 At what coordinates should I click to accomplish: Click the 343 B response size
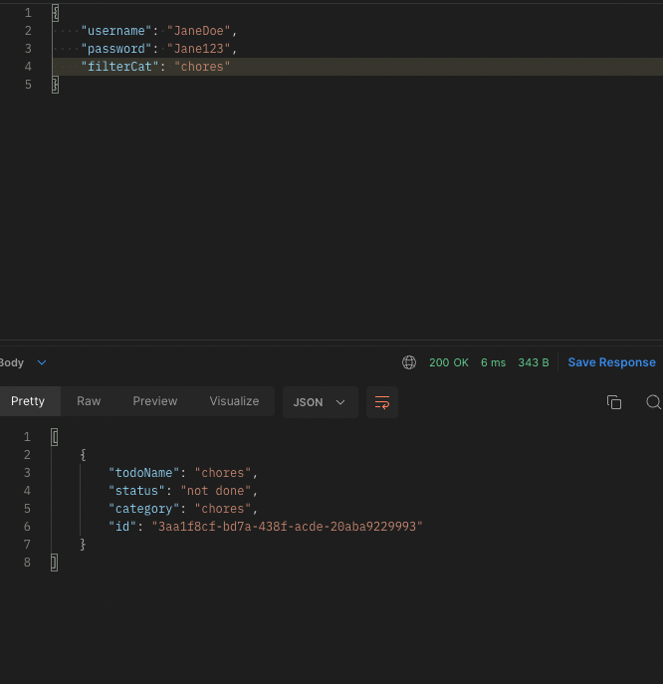tap(534, 362)
